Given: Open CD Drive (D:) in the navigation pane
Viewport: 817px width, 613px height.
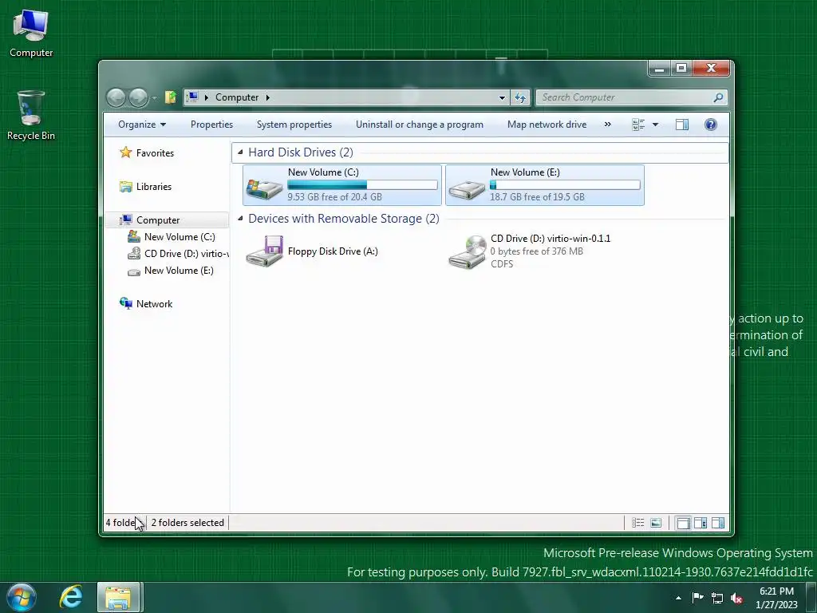Looking at the screenshot, I should coord(178,253).
